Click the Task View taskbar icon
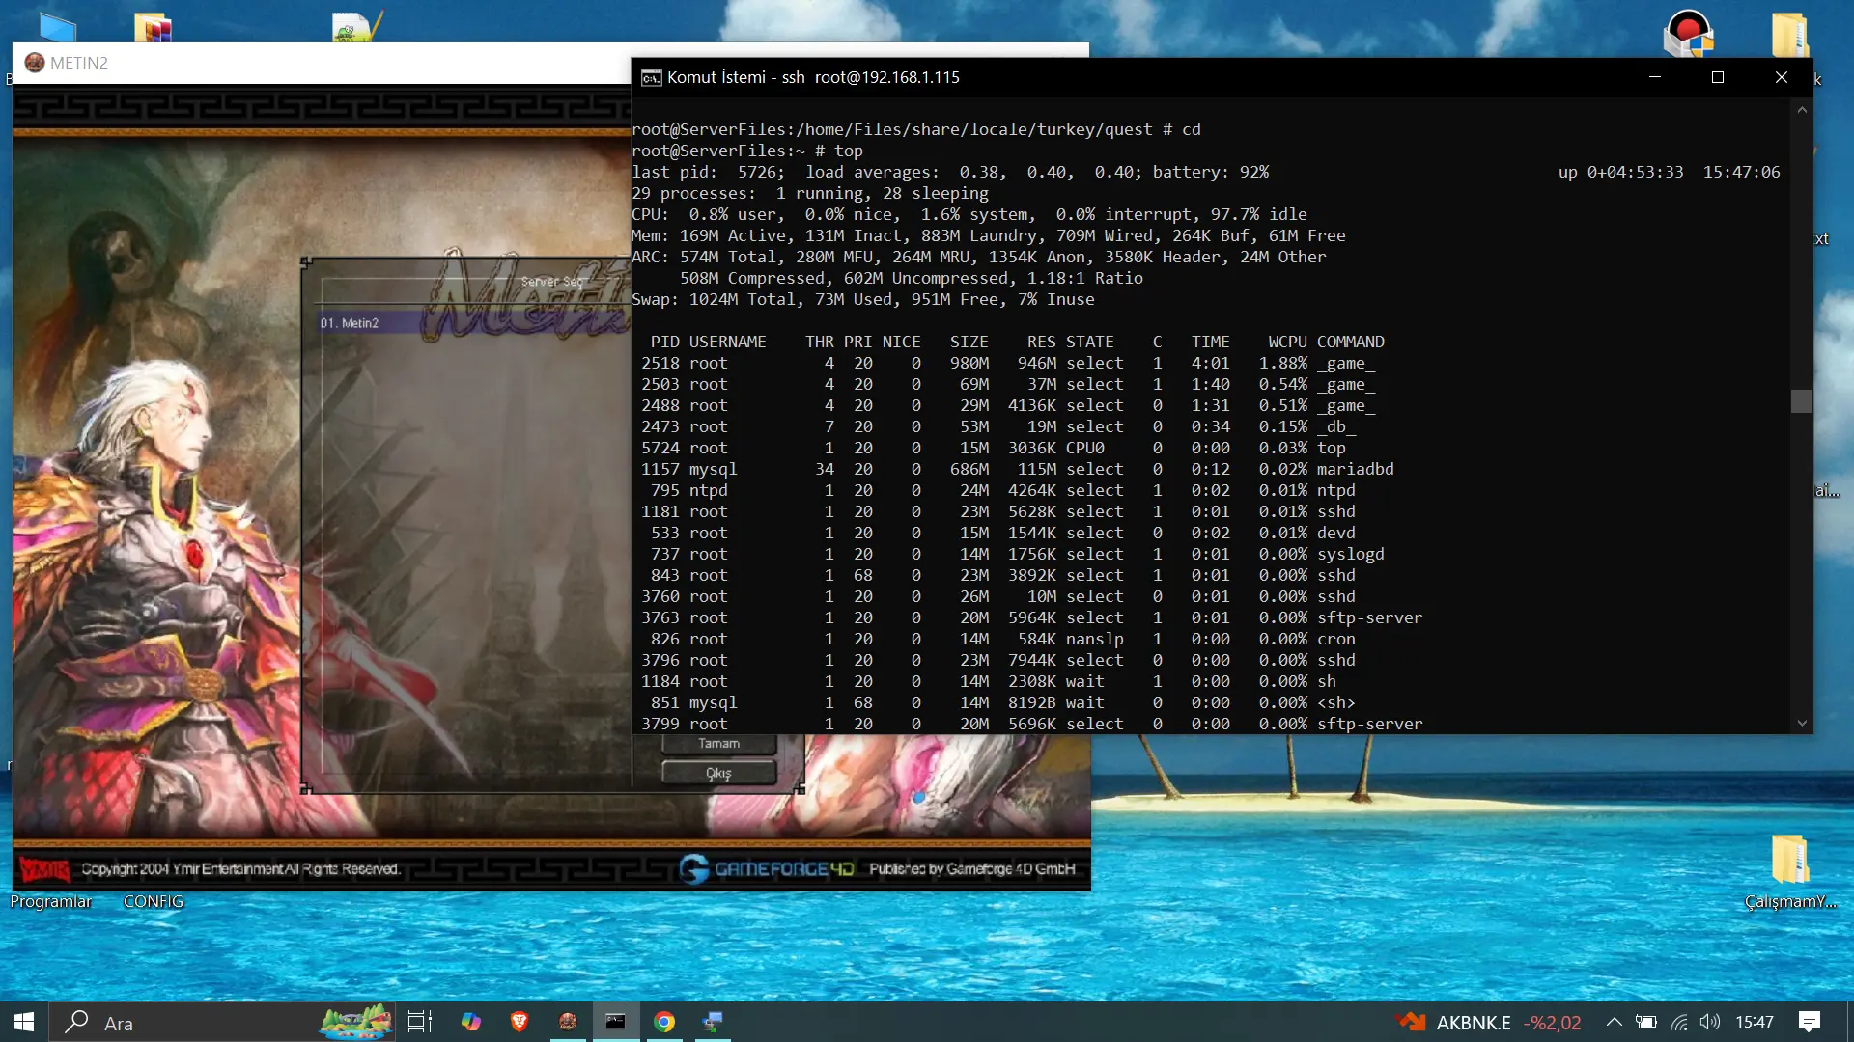Viewport: 1854px width, 1042px height. click(x=419, y=1022)
